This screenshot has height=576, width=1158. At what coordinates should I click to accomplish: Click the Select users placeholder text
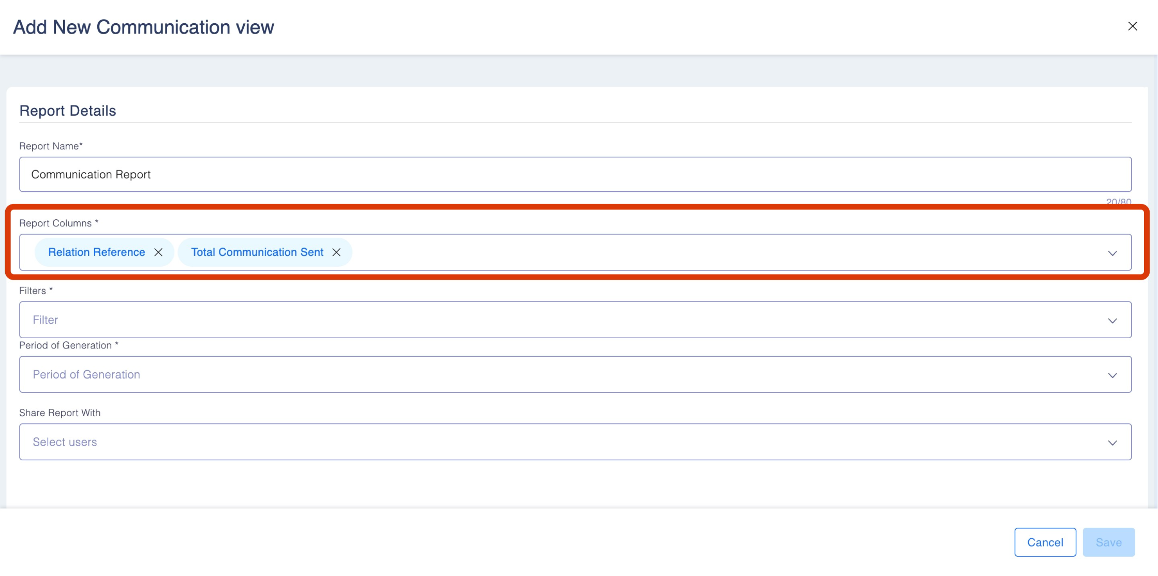[x=65, y=442]
